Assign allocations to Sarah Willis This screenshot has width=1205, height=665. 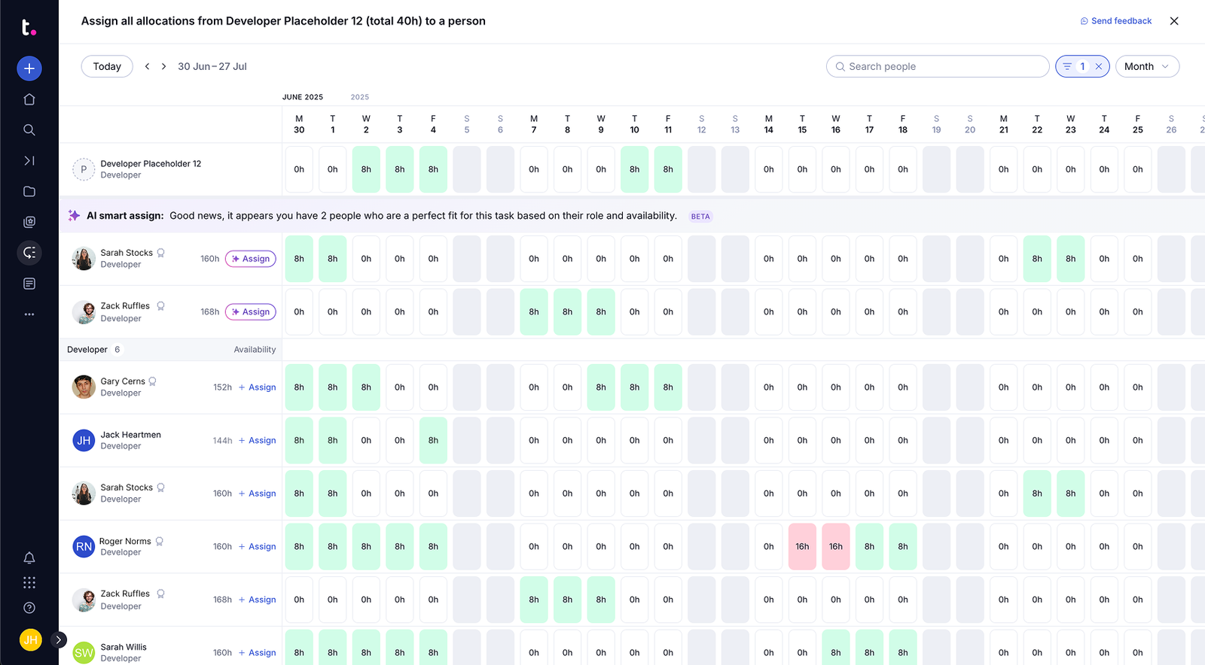pyautogui.click(x=258, y=653)
